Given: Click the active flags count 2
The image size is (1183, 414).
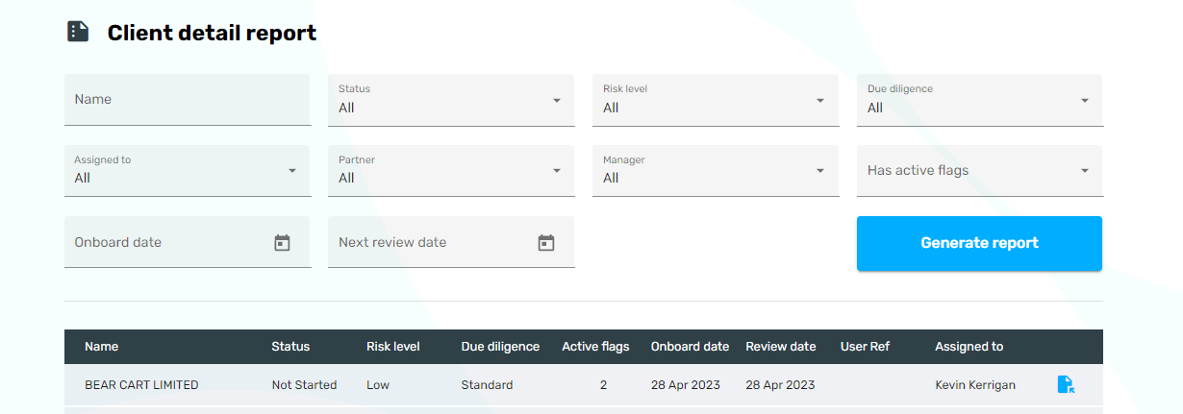Looking at the screenshot, I should click(x=603, y=385).
